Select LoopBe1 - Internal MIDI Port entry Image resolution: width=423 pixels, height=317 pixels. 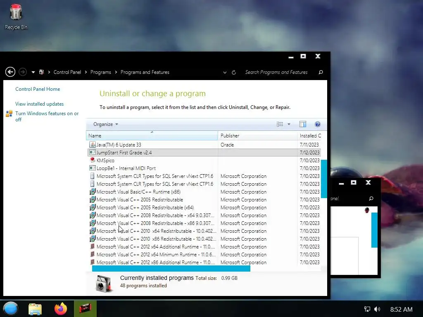coord(126,168)
